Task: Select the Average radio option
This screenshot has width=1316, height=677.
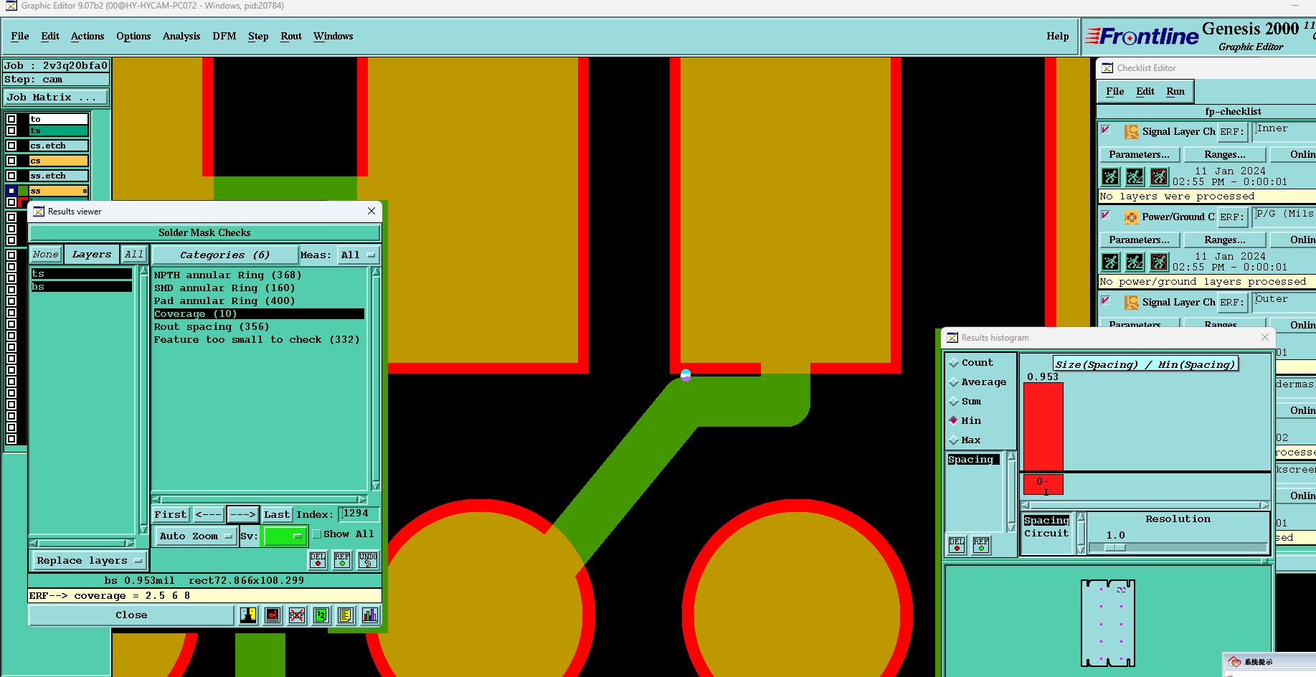Action: click(954, 383)
